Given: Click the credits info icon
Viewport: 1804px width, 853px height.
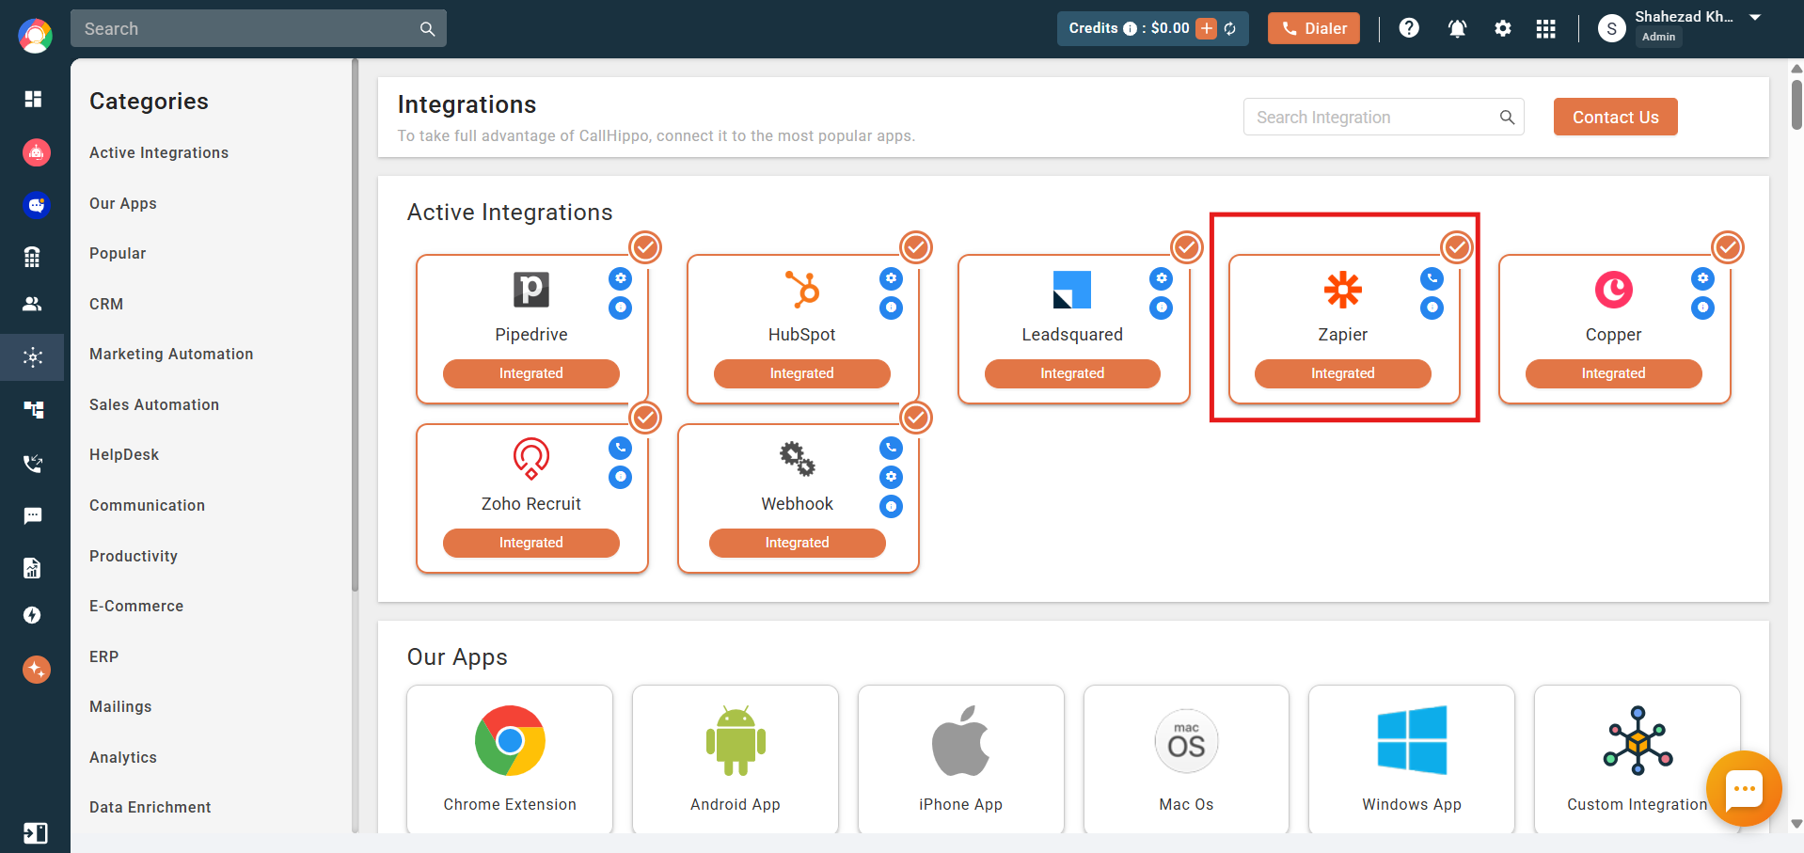Looking at the screenshot, I should point(1130,28).
